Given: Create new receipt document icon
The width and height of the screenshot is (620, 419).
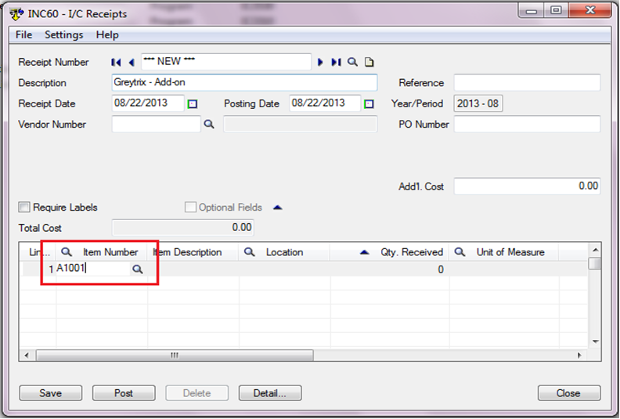Looking at the screenshot, I should (x=369, y=62).
